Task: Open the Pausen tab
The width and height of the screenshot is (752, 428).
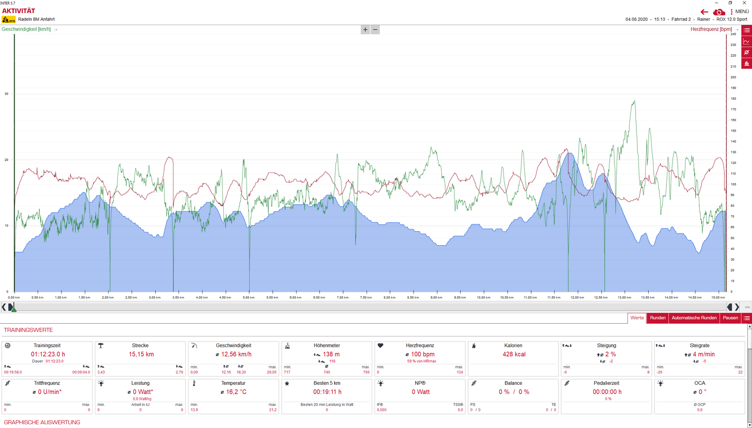Action: (x=730, y=318)
